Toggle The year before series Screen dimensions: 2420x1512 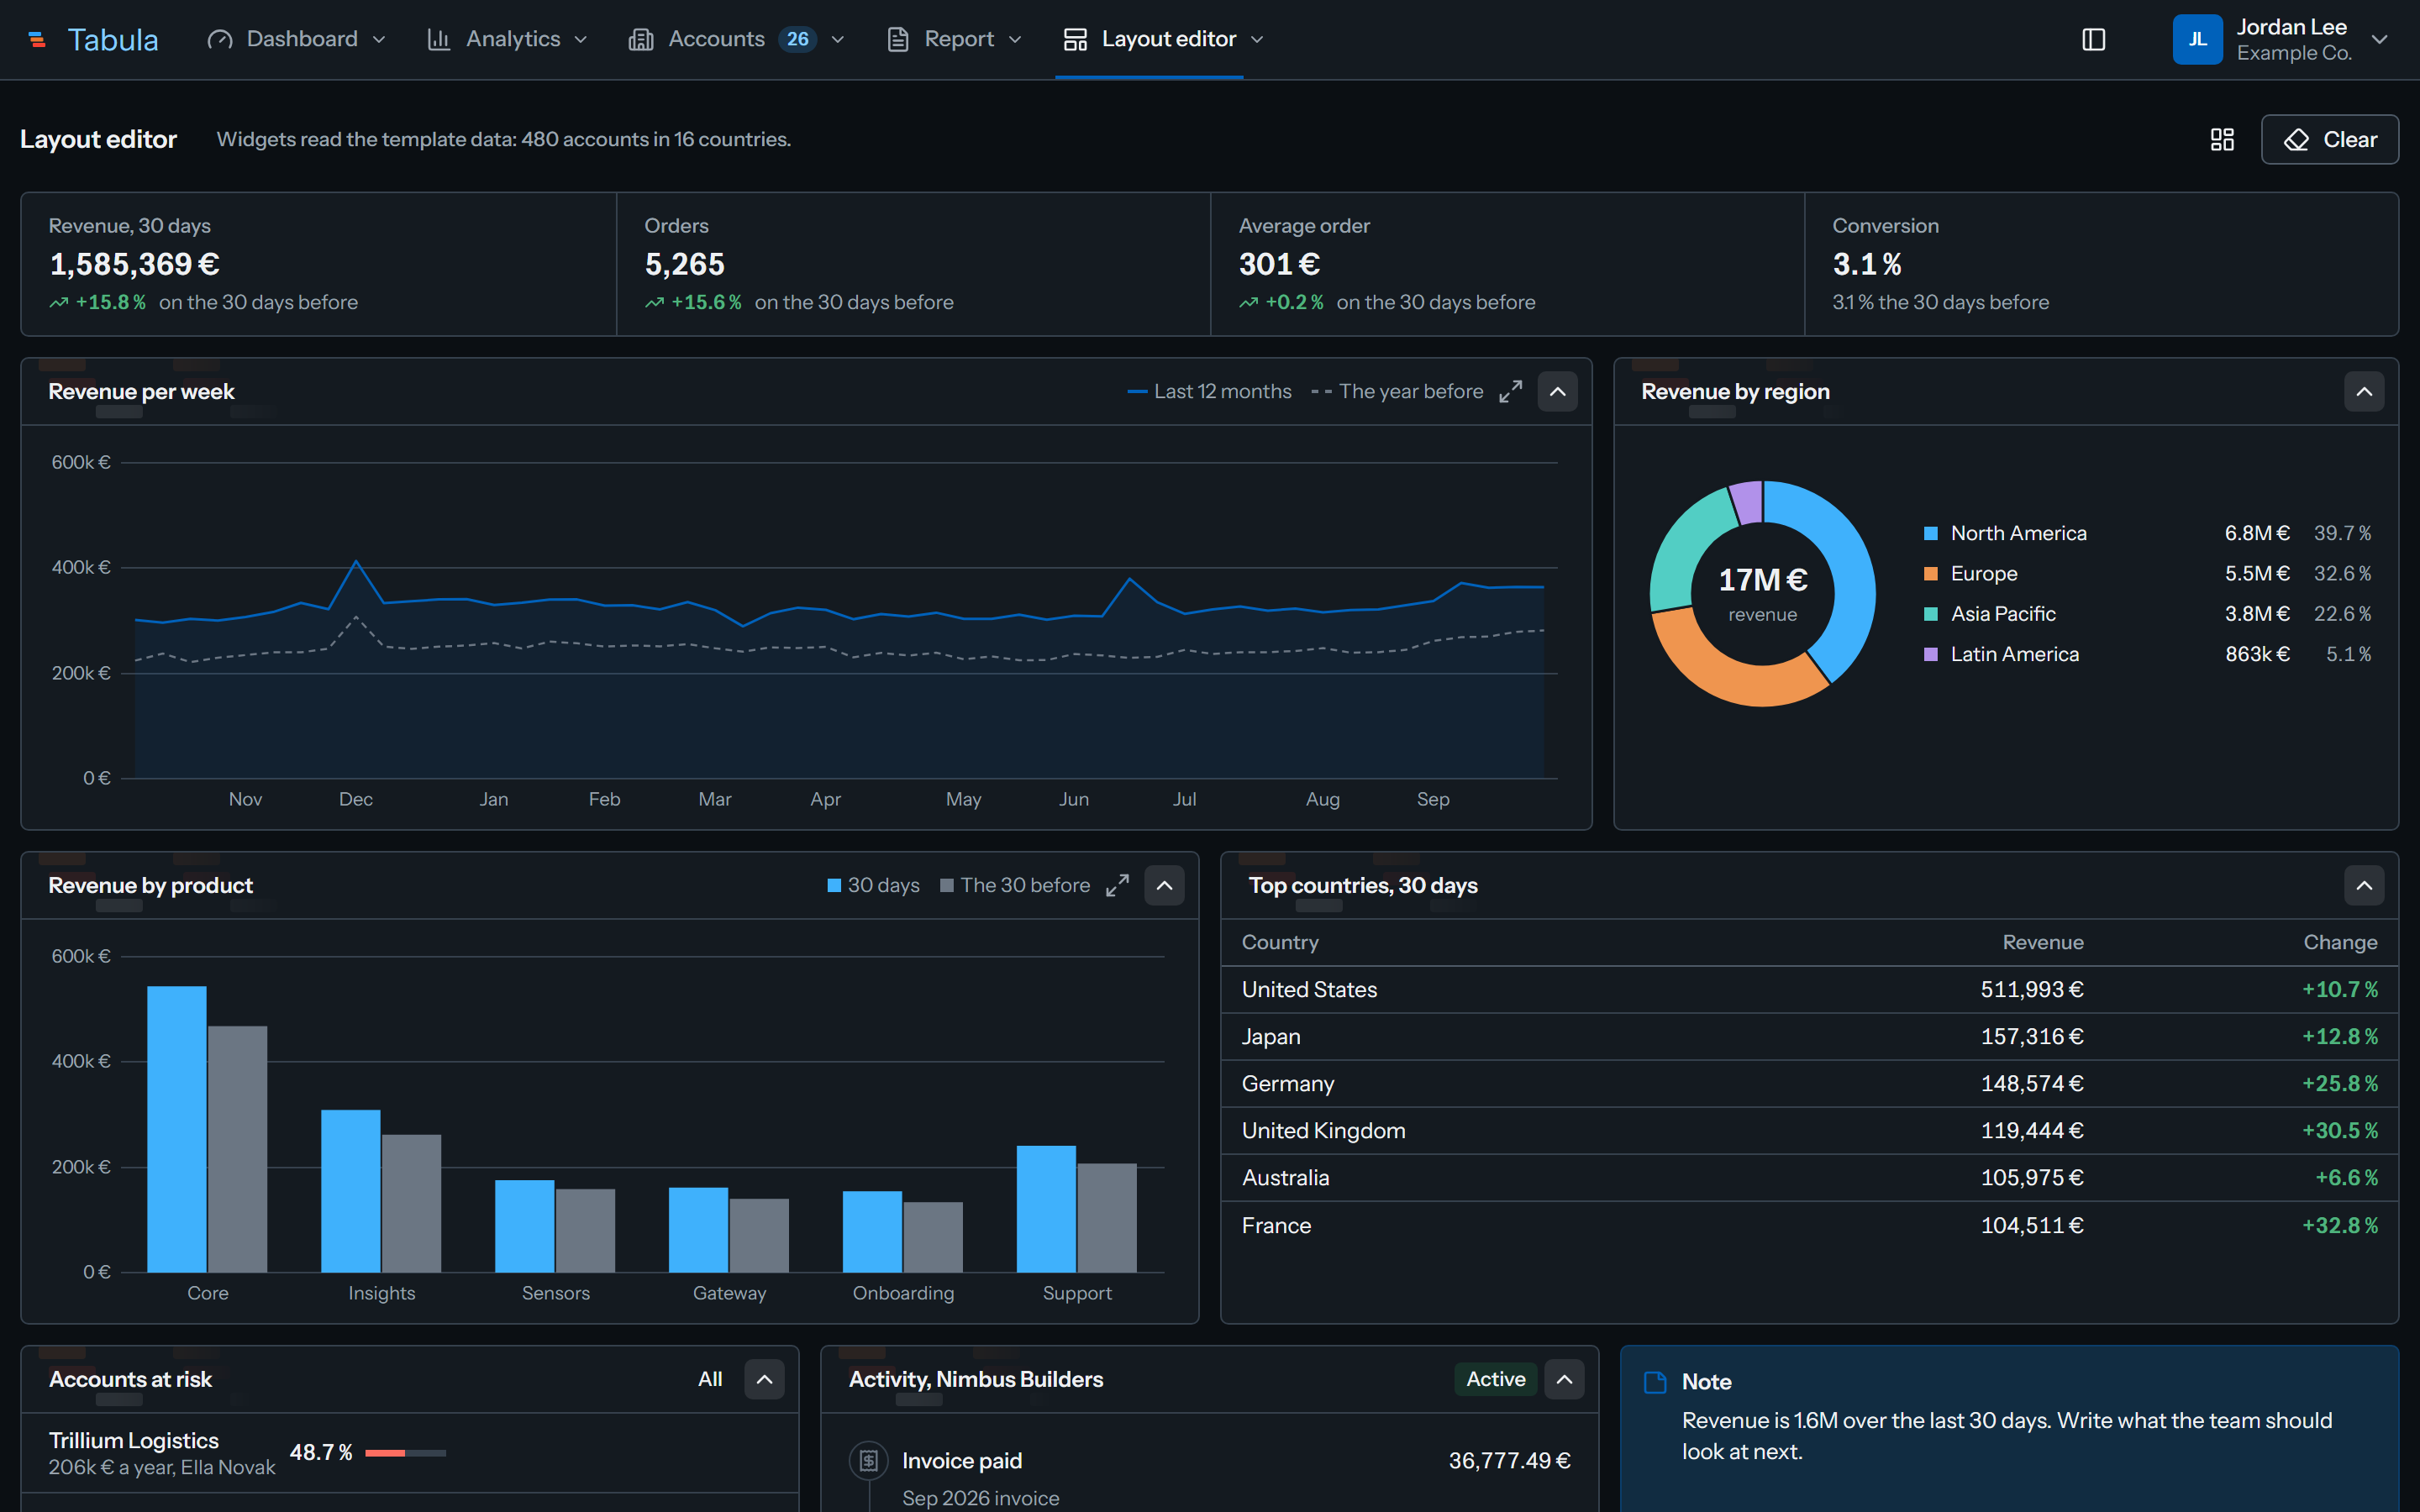1397,391
